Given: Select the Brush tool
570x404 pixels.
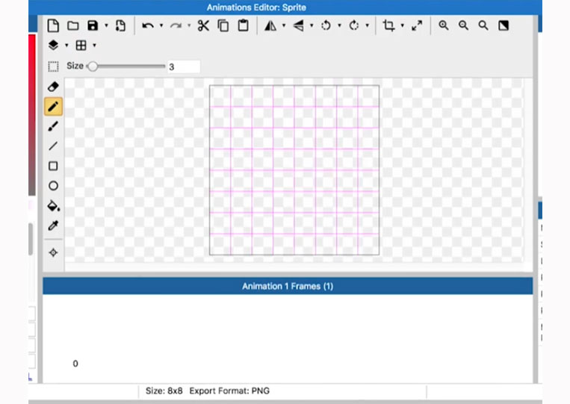Looking at the screenshot, I should (x=53, y=126).
